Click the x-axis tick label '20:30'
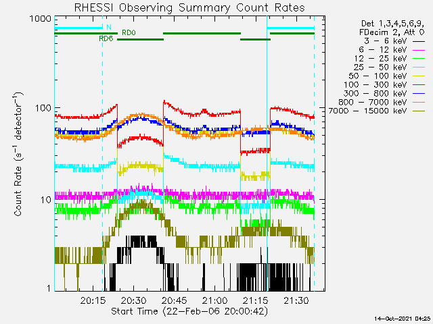The height and width of the screenshot is (324, 433). [134, 300]
